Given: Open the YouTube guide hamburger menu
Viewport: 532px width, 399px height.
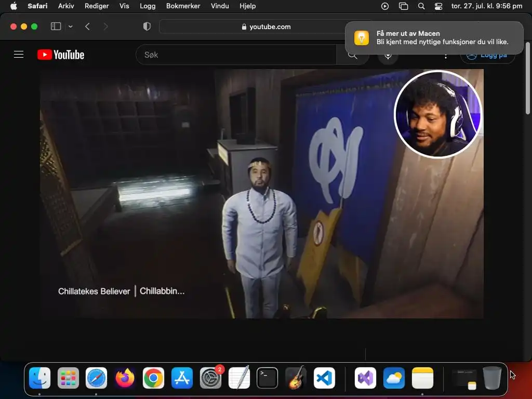Looking at the screenshot, I should tap(19, 54).
